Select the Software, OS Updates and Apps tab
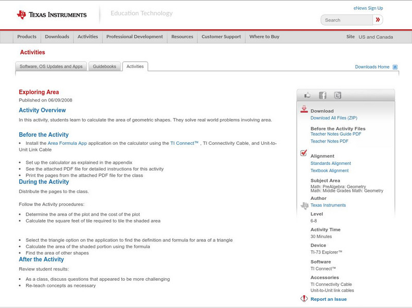Image resolution: width=412 pixels, height=308 pixels. [51, 66]
